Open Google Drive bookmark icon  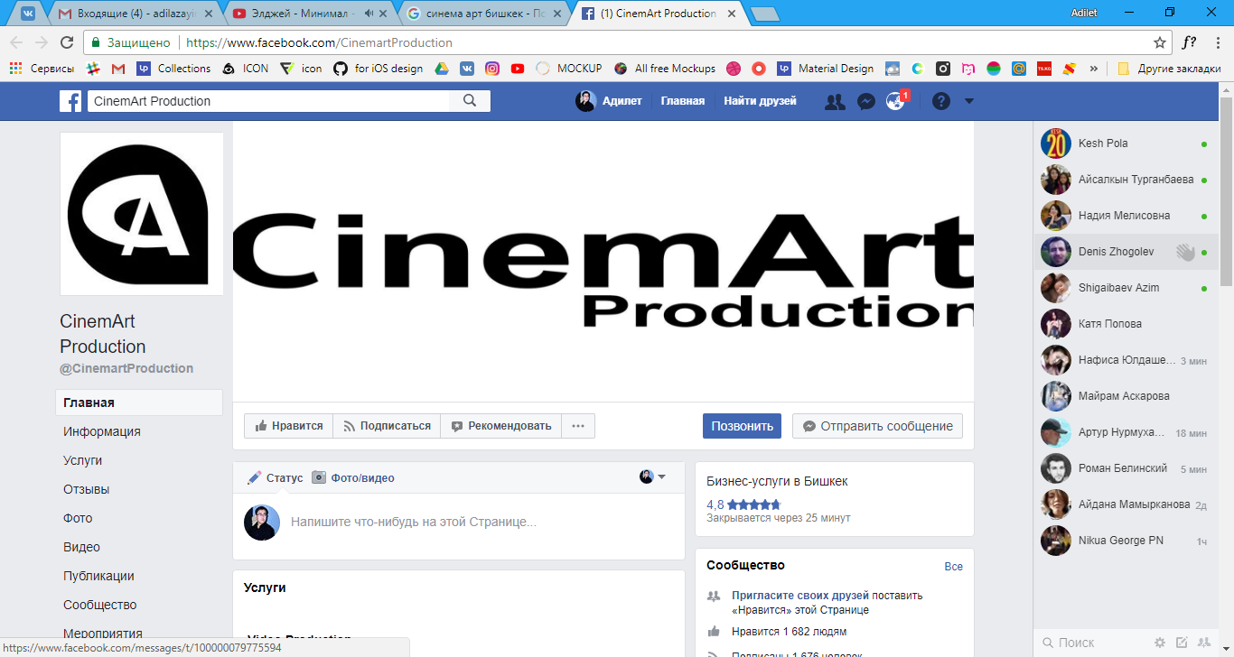[x=442, y=69]
